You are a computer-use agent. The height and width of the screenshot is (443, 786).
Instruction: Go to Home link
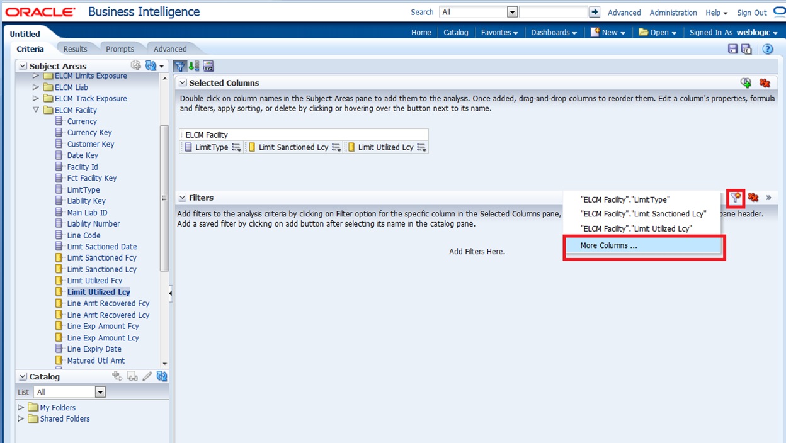421,32
